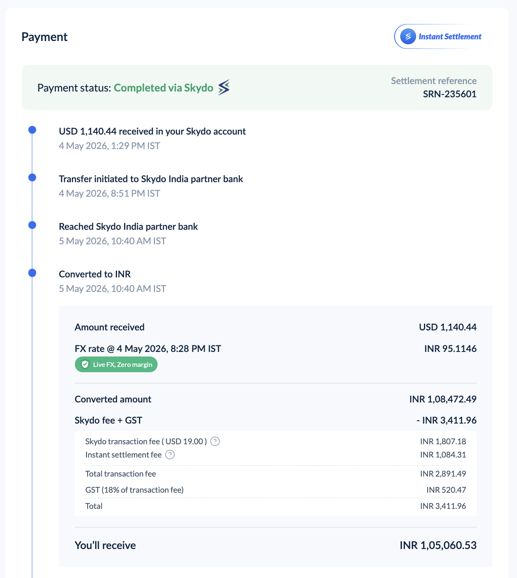Click FX rate @ 4 May 2026 label
The height and width of the screenshot is (578, 517).
(x=148, y=349)
